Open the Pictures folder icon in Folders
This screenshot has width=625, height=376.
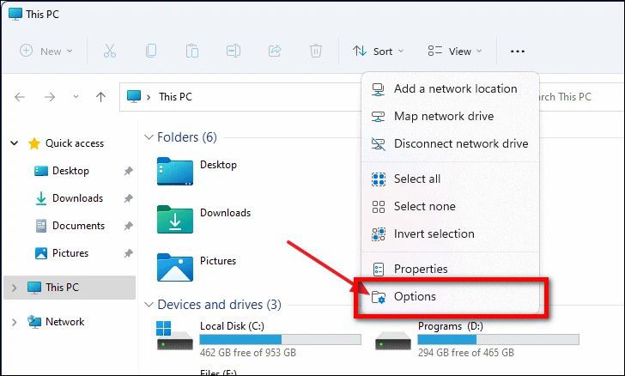174,267
